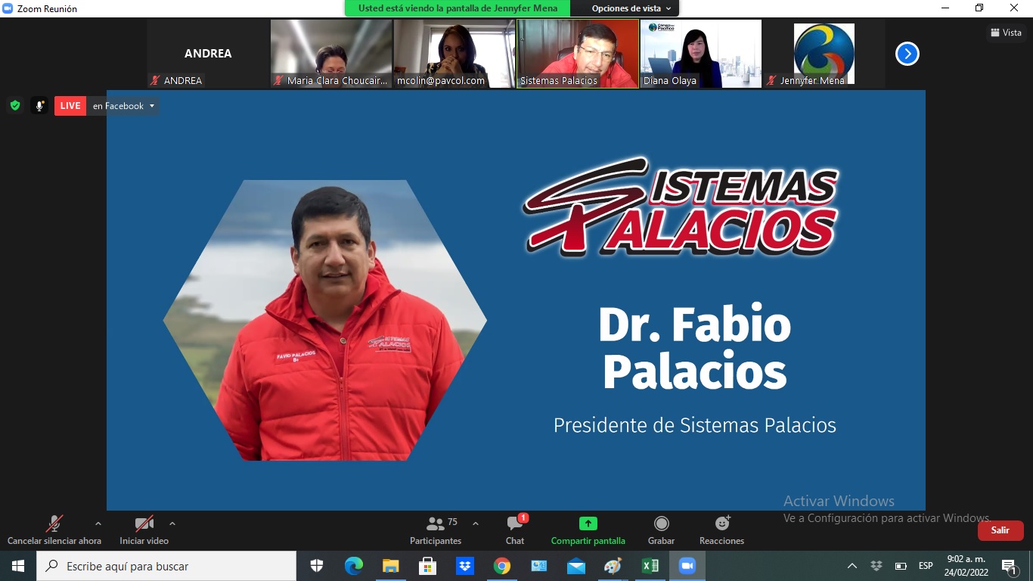Expand video options arrow beside Iniciar video
The height and width of the screenshot is (581, 1033).
click(172, 524)
